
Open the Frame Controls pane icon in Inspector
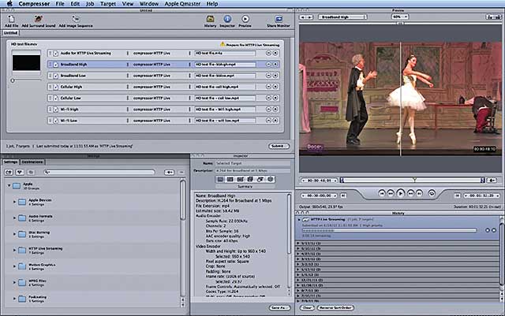click(240, 179)
